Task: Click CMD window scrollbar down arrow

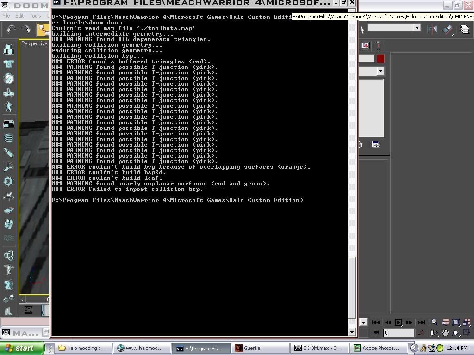Action: coord(352,332)
